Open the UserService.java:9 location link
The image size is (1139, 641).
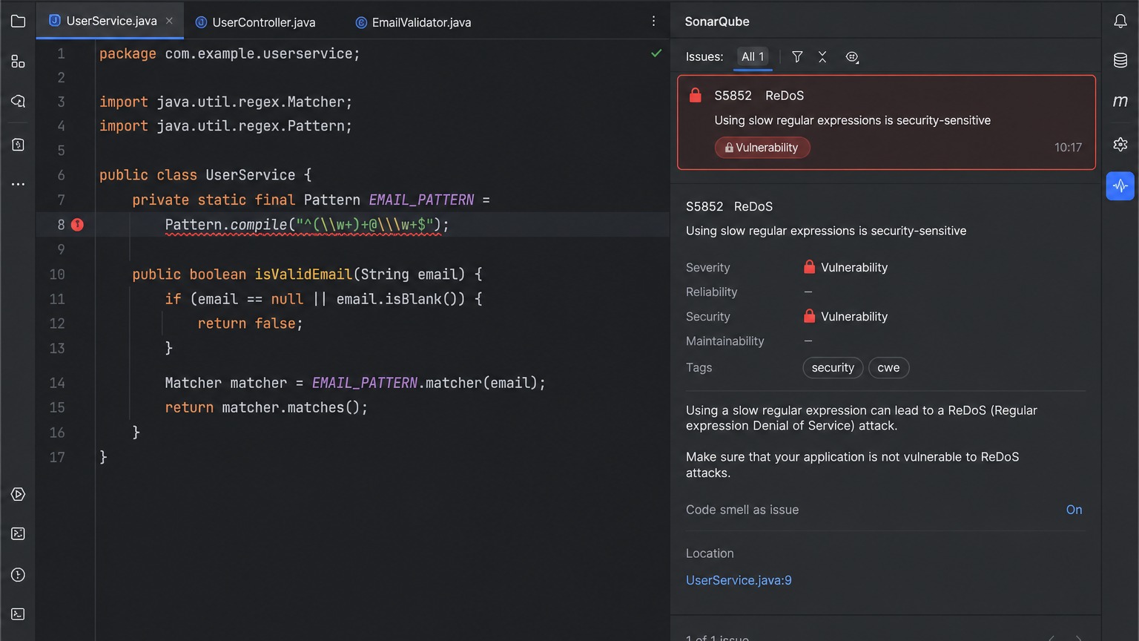coord(739,580)
